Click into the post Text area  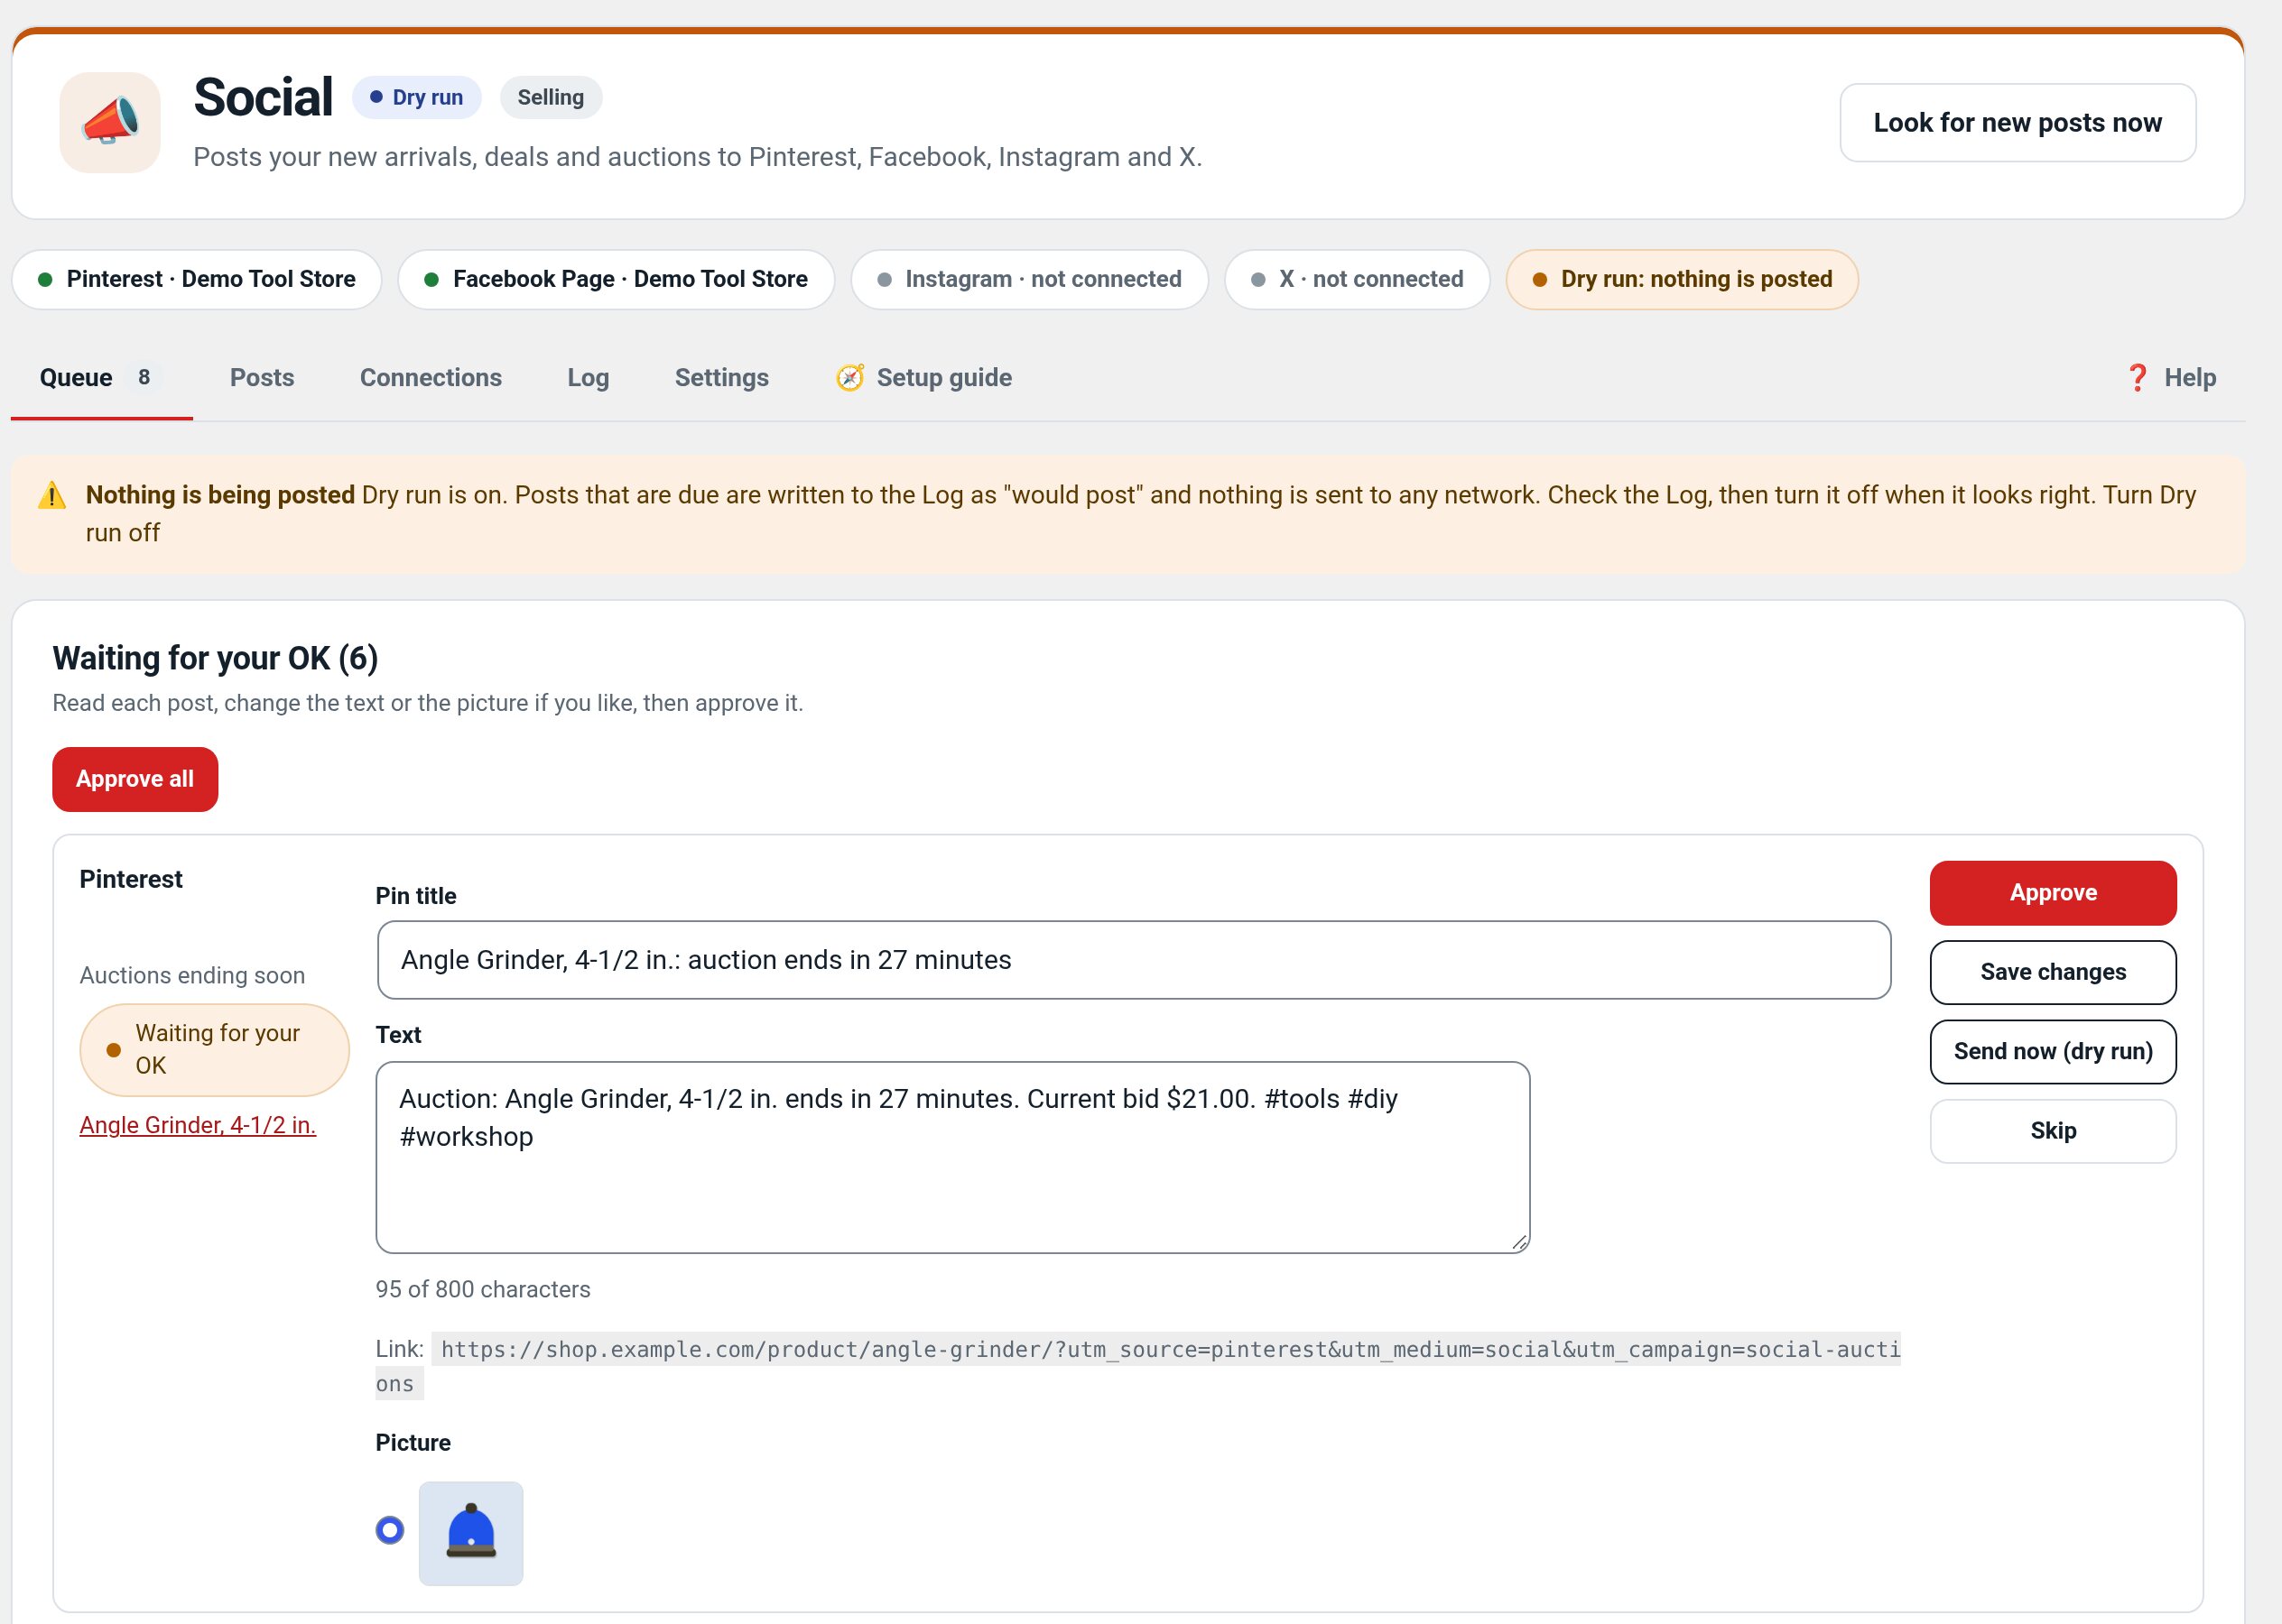pyautogui.click(x=952, y=1157)
